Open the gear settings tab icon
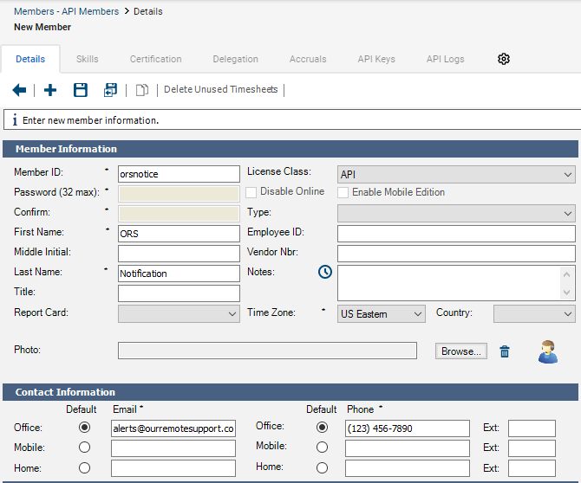Screen dimensions: 581x483 pyautogui.click(x=504, y=59)
